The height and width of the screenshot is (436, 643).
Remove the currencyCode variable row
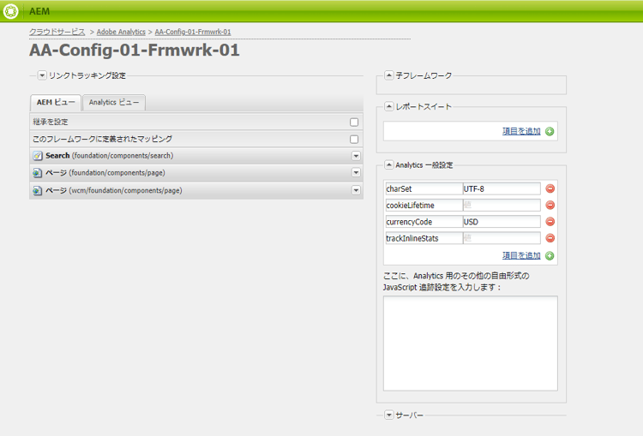tap(550, 222)
